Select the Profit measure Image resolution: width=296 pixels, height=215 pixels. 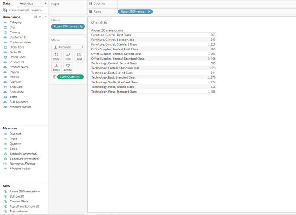(x=13, y=139)
